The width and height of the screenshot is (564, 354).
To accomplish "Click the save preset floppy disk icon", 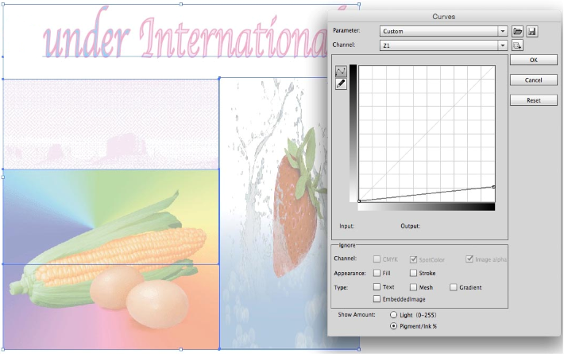I will pyautogui.click(x=531, y=31).
